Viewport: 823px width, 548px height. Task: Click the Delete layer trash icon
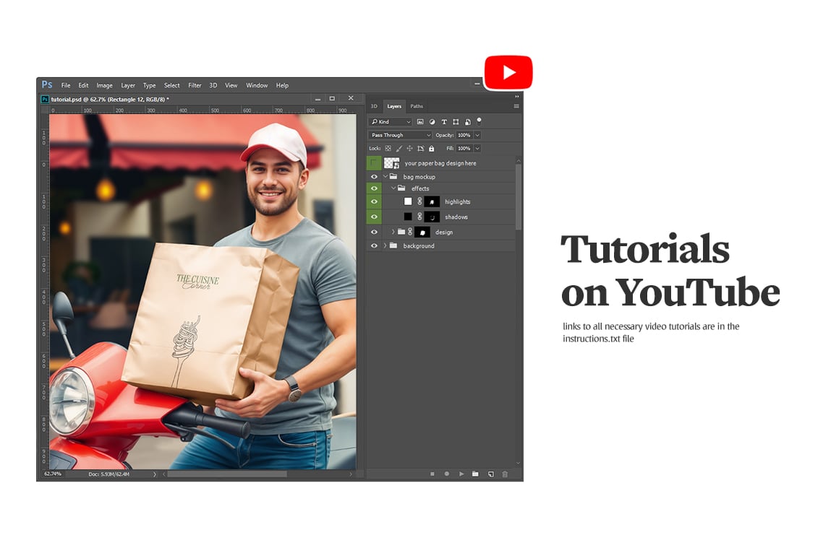point(505,474)
